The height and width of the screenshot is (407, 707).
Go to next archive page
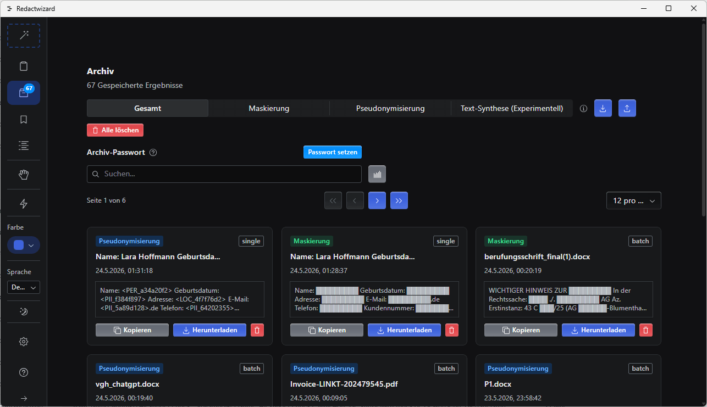pyautogui.click(x=377, y=200)
